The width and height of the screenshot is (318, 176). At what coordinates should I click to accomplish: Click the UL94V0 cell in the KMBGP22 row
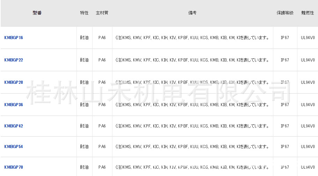click(x=308, y=60)
